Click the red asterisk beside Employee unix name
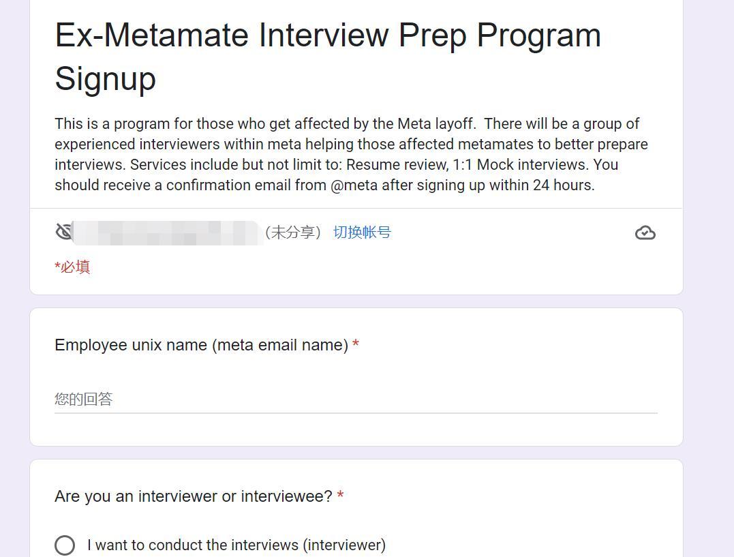 tap(356, 345)
